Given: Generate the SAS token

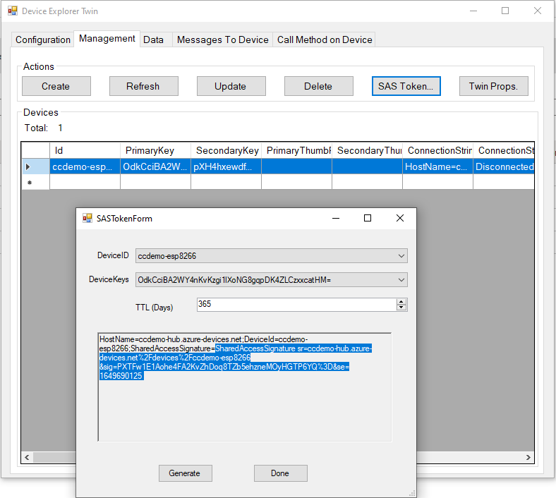Looking at the screenshot, I should click(x=185, y=473).
